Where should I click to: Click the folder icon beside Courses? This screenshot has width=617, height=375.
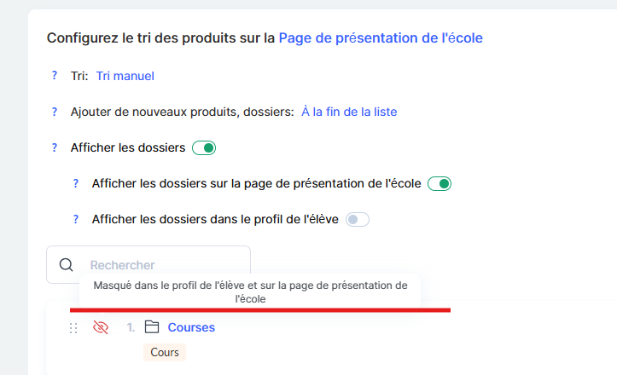coord(152,327)
